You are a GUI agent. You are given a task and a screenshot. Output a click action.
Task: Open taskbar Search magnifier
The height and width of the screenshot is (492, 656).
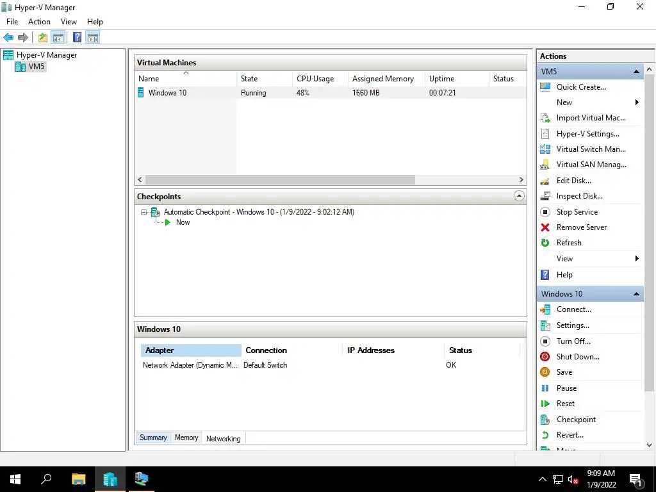click(46, 479)
